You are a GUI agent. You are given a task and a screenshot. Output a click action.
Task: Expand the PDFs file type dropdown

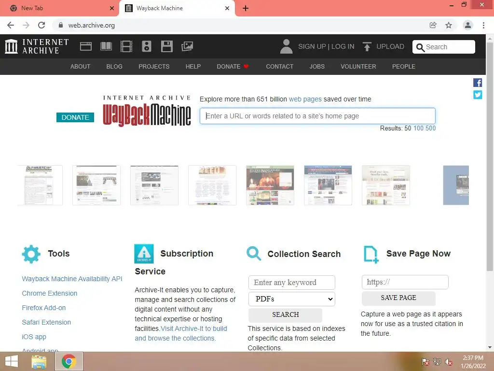[292, 299]
